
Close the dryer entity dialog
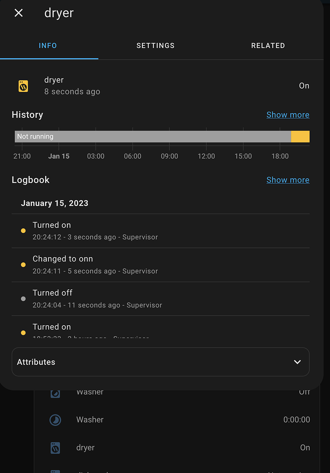pos(18,13)
